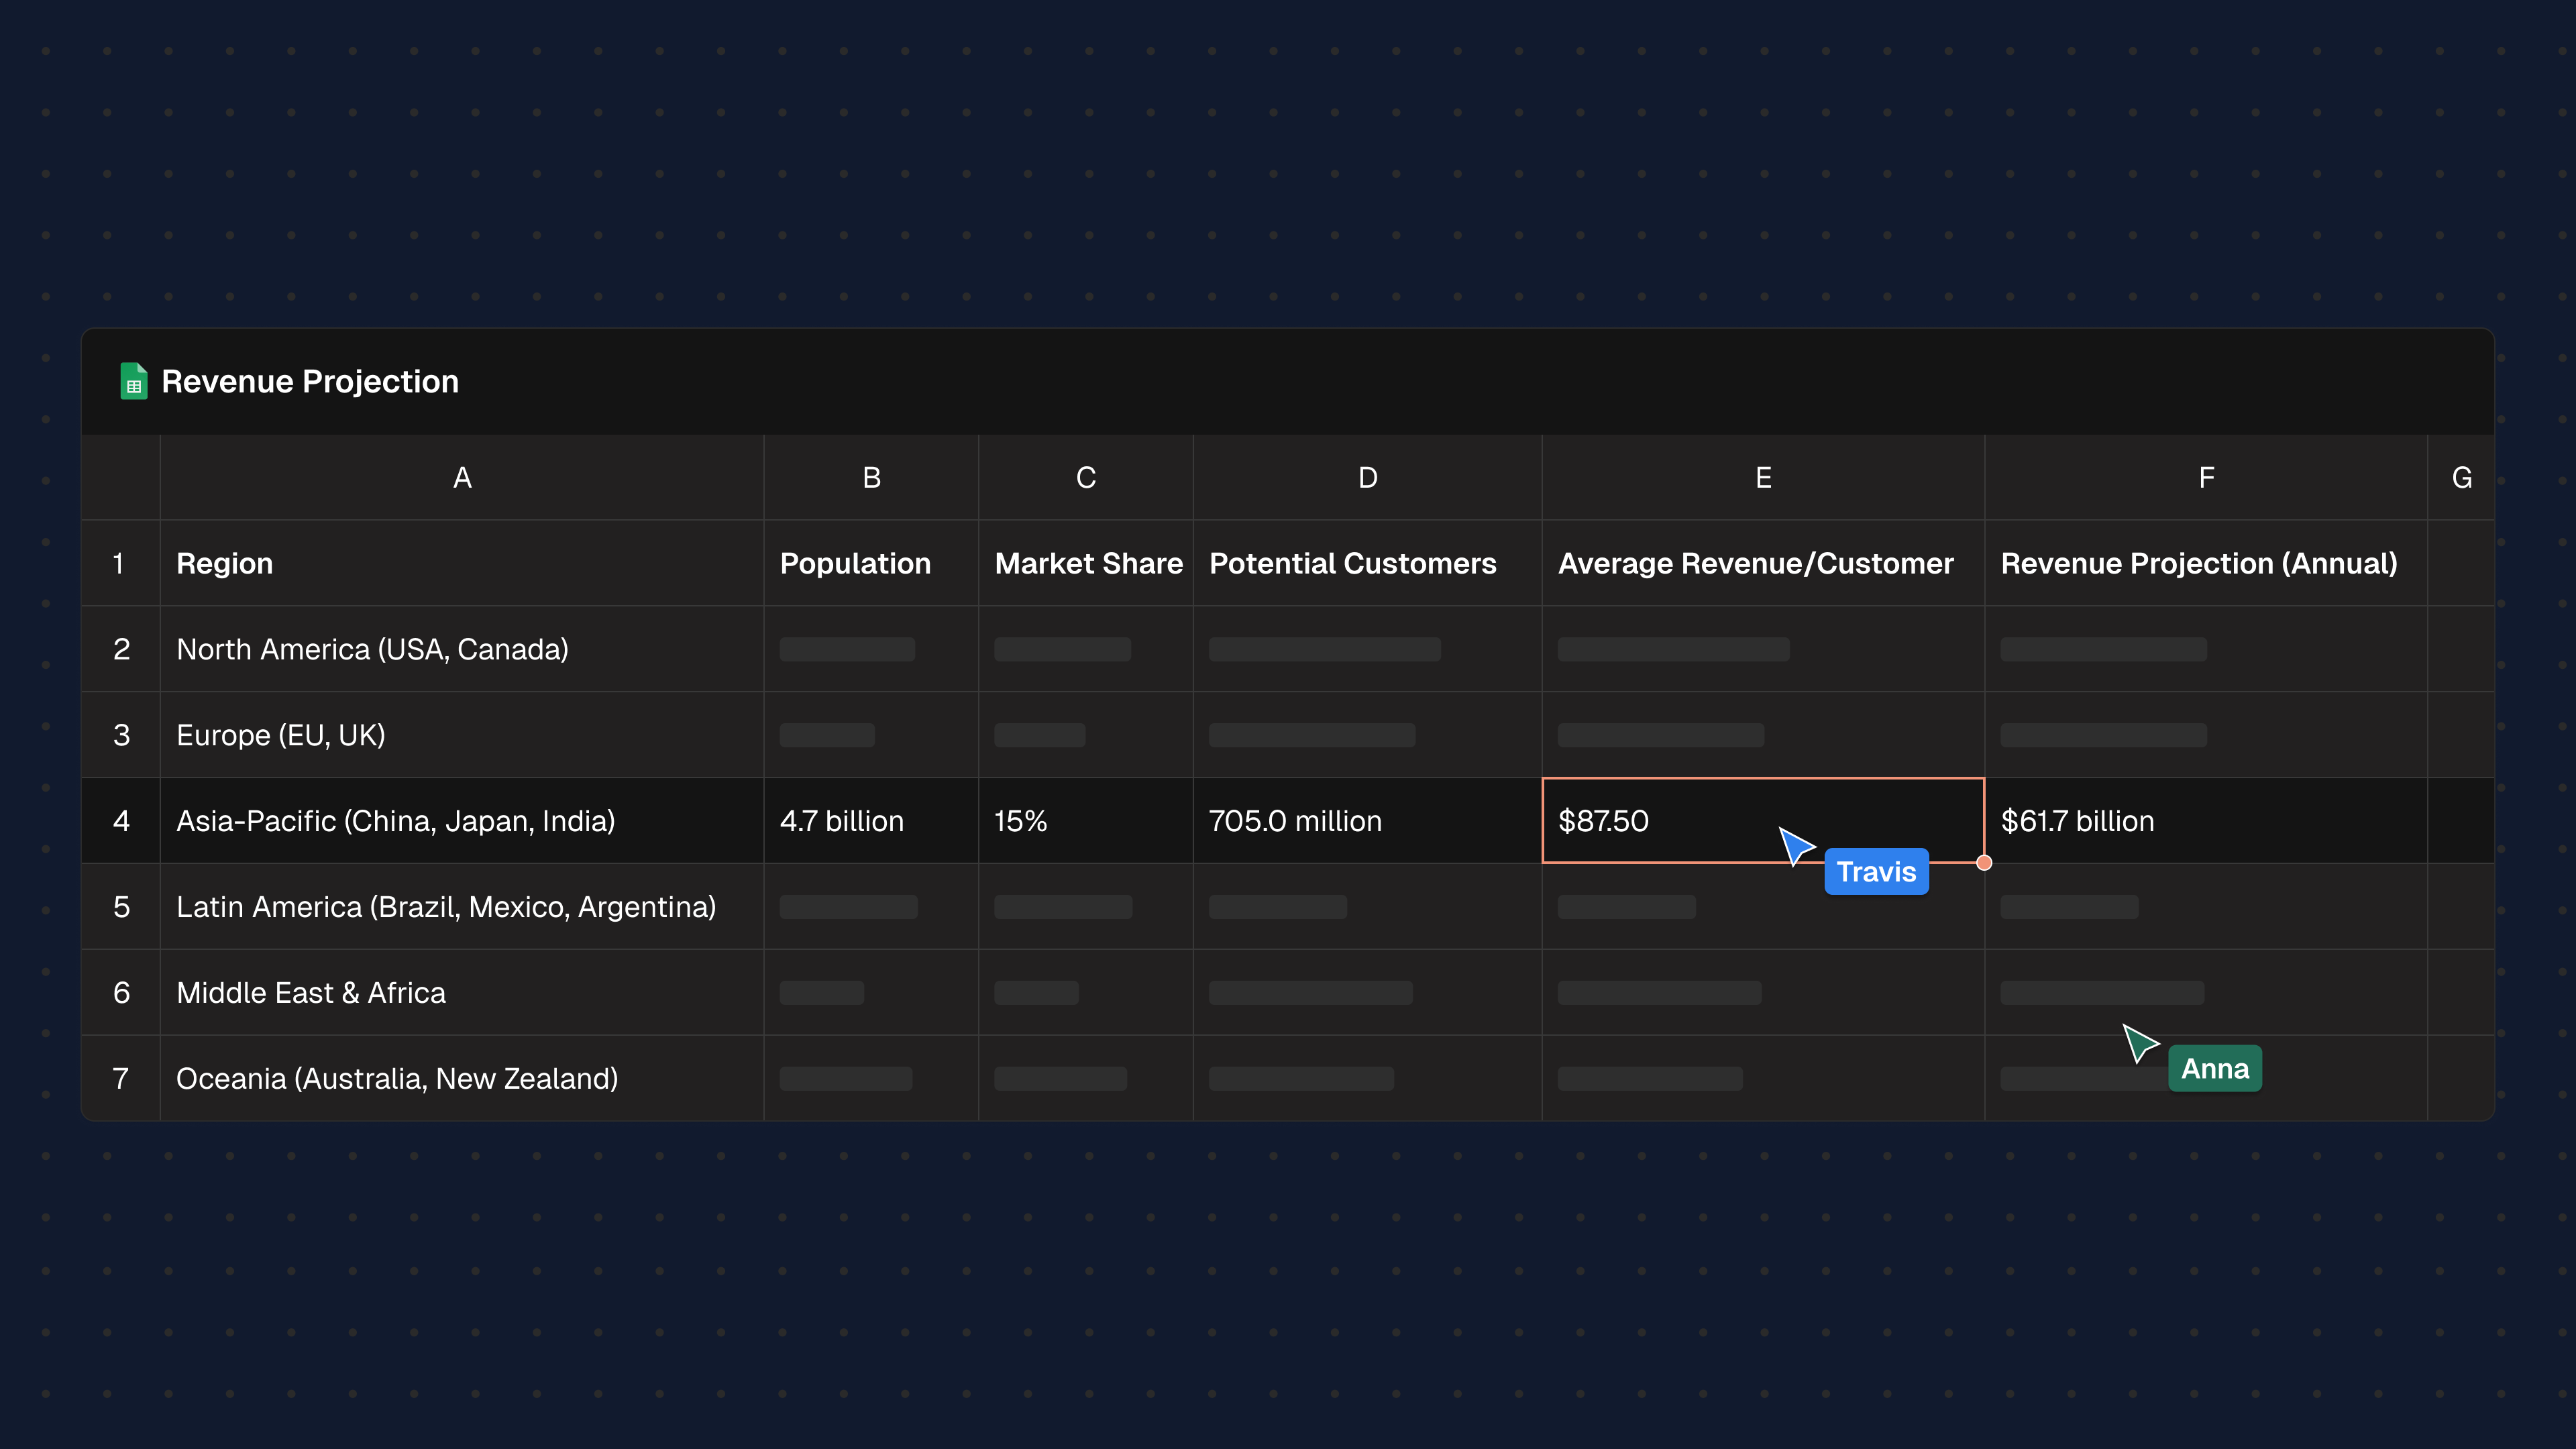Select row 6 header number
This screenshot has height=1449, width=2576.
(121, 993)
